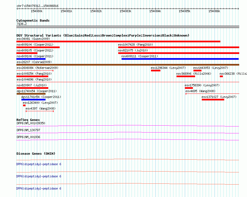The height and width of the screenshot is (197, 247).
Task: Click the esv1371027 (Levy2007) red bar
Action: pyautogui.click(x=213, y=100)
